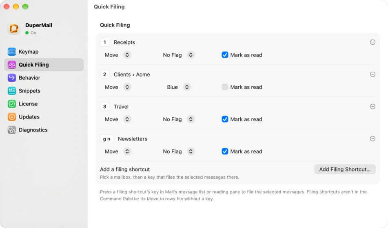Go to the Behavior section
The width and height of the screenshot is (388, 228).
pos(44,78)
